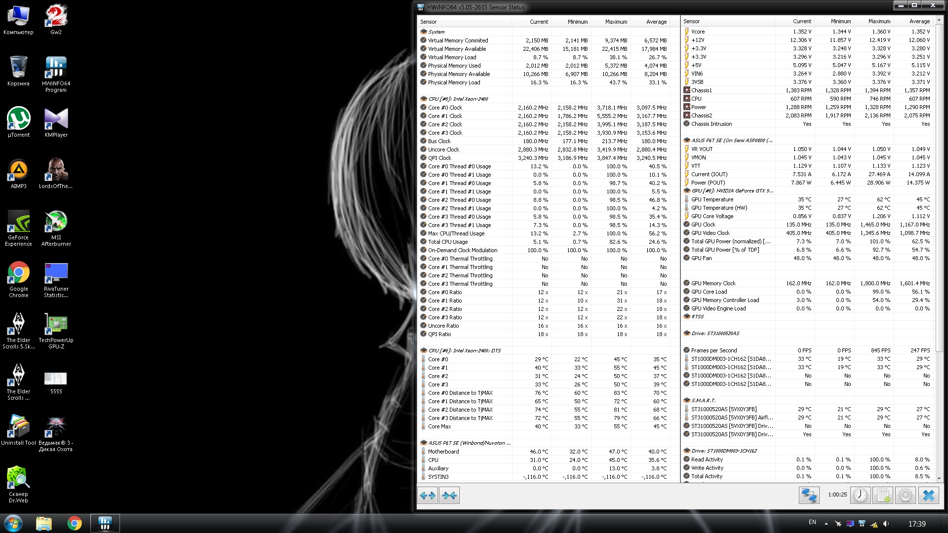Launch the µTorrent desktop shortcut
The width and height of the screenshot is (948, 533).
click(x=18, y=123)
